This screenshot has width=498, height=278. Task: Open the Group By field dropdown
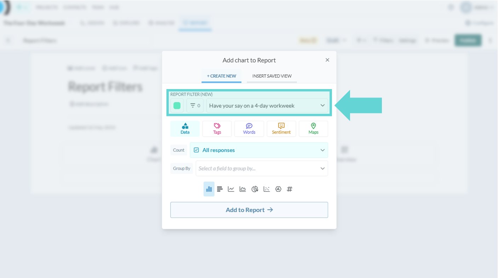(262, 168)
